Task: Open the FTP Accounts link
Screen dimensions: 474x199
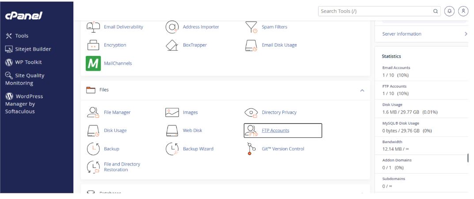Action: [275, 130]
